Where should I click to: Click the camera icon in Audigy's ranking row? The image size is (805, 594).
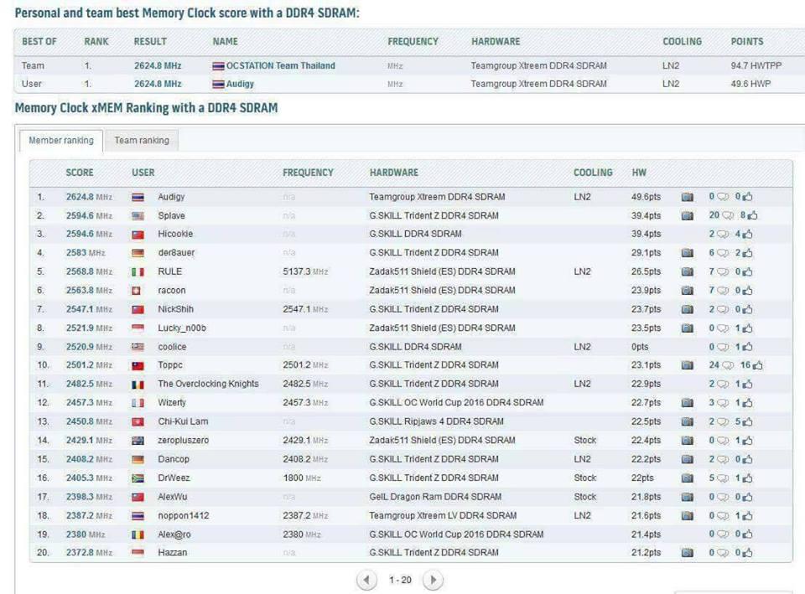tap(687, 197)
